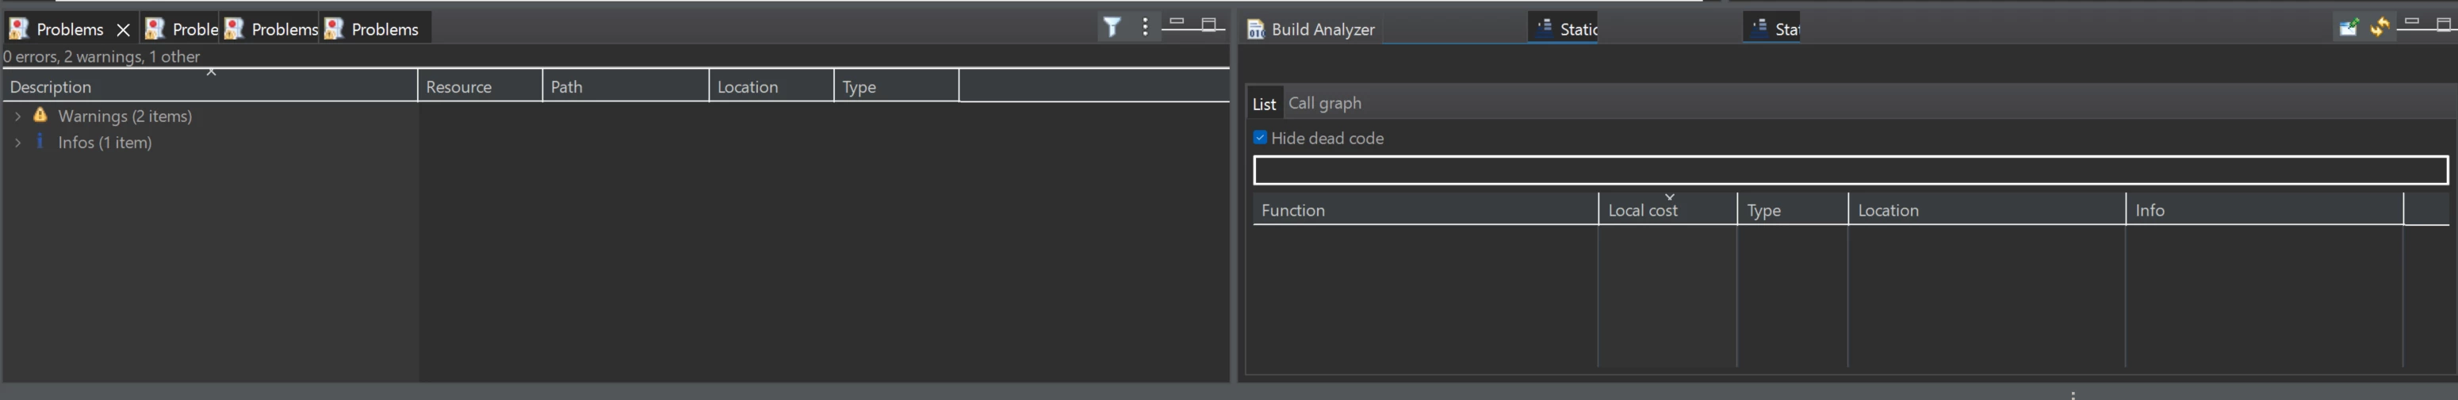This screenshot has width=2458, height=400.
Task: Sort by the Description column header
Action: (210, 86)
